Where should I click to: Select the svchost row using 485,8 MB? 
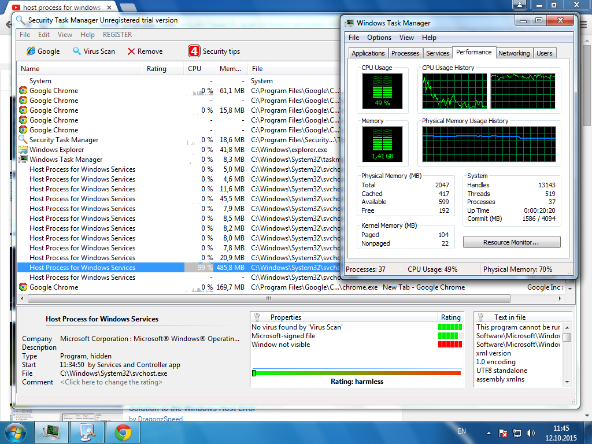coord(179,267)
